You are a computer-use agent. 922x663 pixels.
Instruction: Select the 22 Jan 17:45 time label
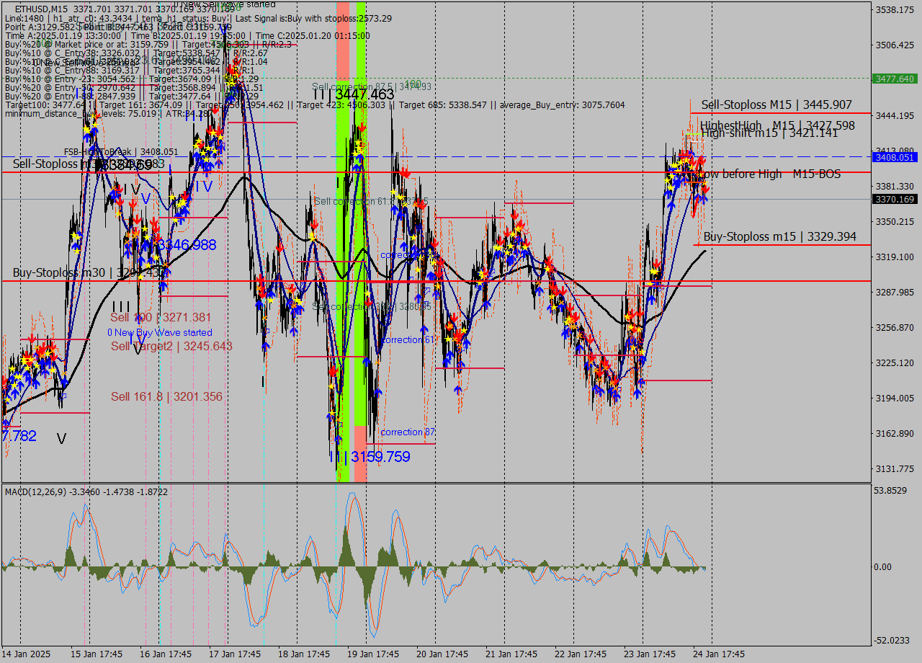pyautogui.click(x=581, y=654)
